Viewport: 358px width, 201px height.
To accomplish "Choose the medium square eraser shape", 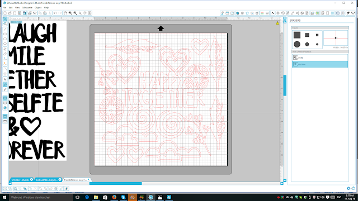I will (307, 35).
